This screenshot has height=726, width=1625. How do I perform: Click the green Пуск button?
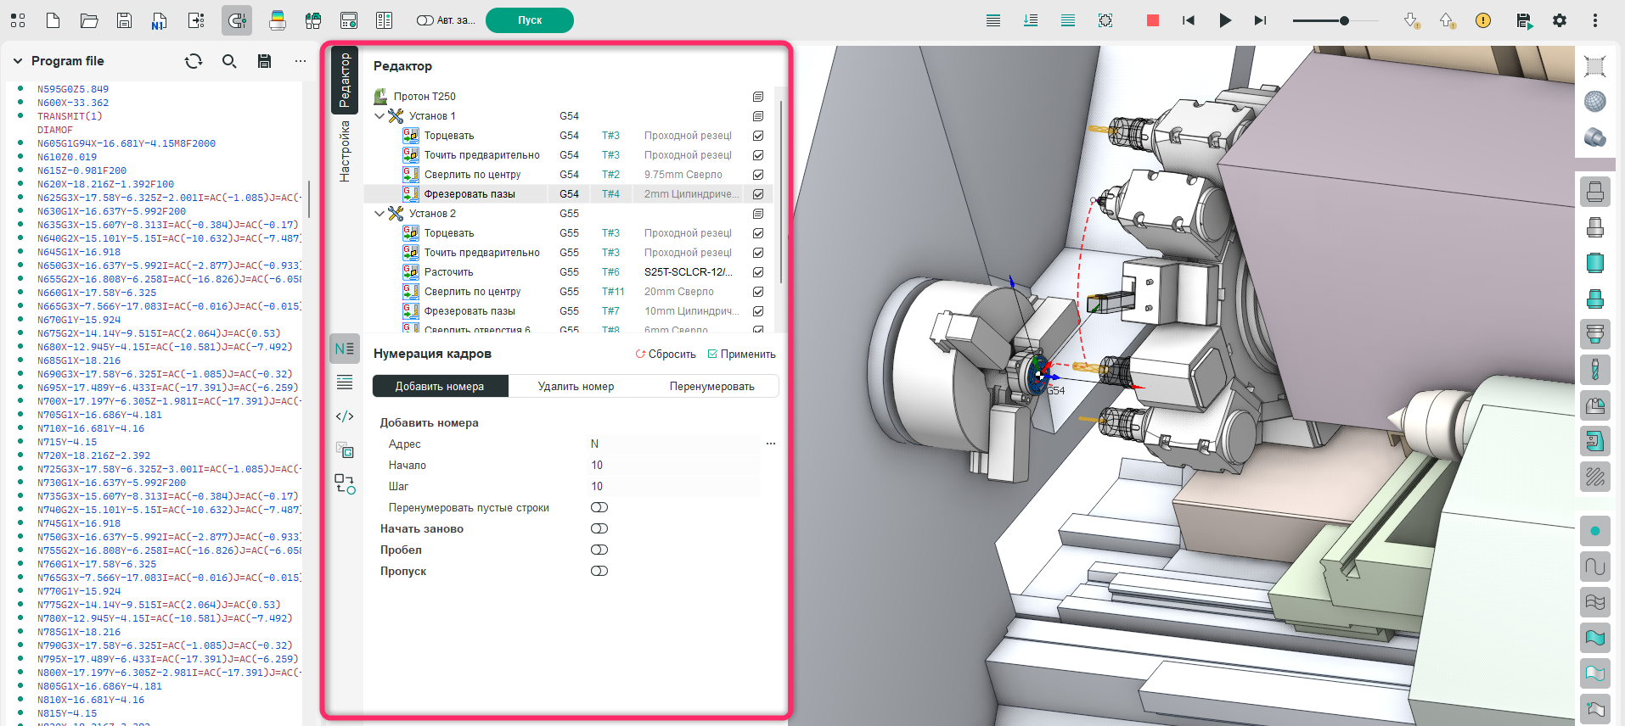click(x=529, y=20)
